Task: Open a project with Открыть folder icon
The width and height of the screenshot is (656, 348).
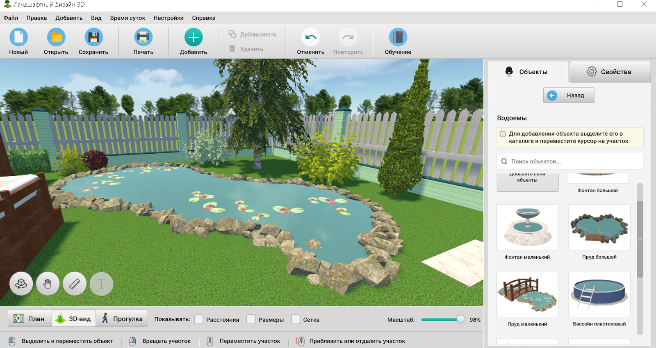Action: pos(56,37)
